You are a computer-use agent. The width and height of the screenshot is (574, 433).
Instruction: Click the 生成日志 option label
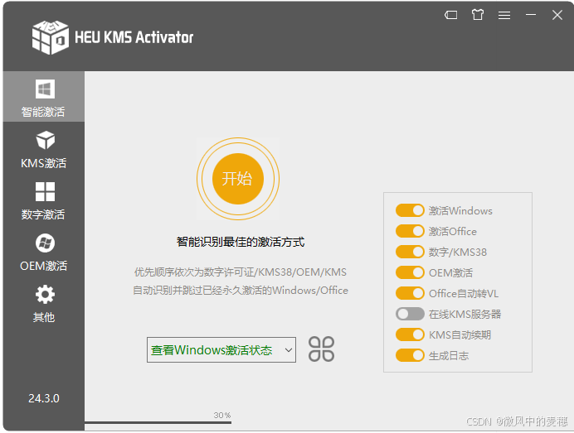tap(449, 355)
